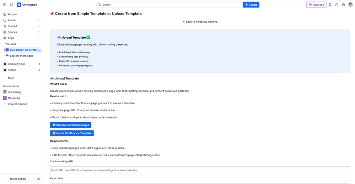Click the Confluence Page URL field
The image size is (355, 184).
point(200,170)
